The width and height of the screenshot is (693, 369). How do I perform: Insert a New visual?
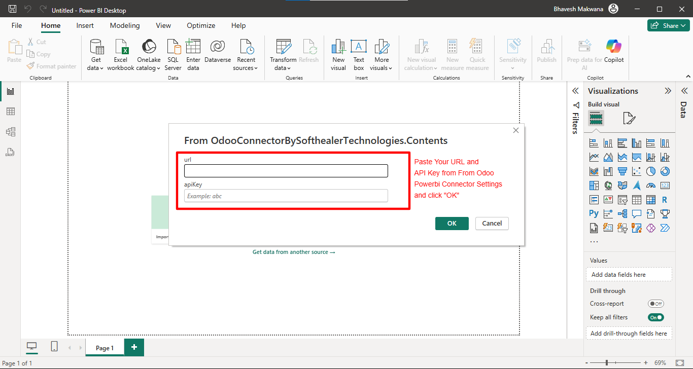[x=338, y=55]
